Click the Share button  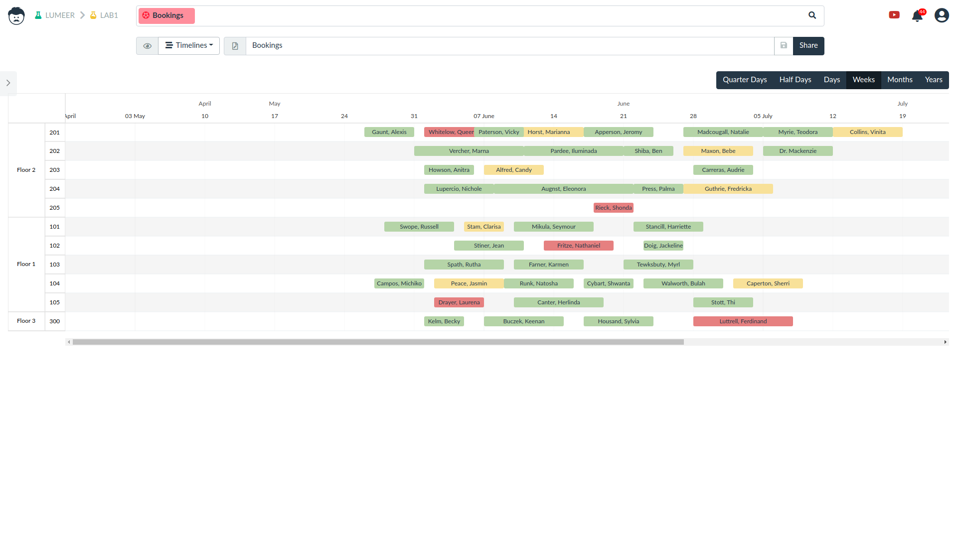coord(808,45)
